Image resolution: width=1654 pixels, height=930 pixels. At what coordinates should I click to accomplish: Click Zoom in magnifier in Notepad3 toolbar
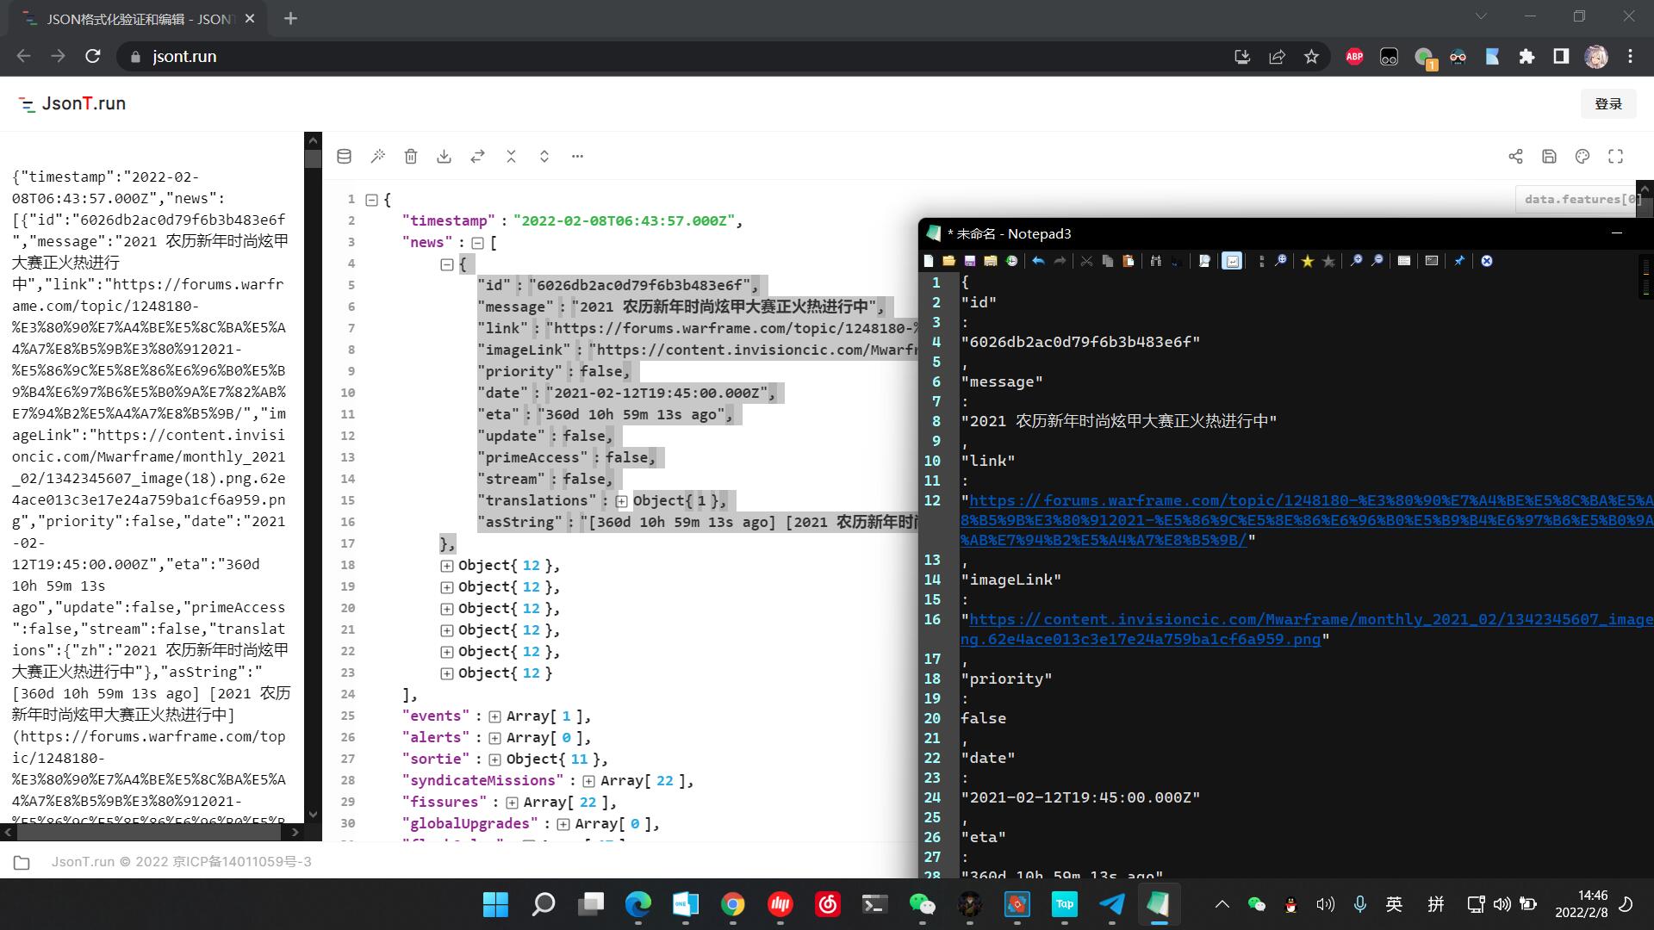click(1356, 261)
